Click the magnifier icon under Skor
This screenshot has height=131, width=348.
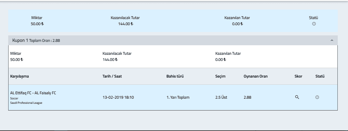[x=297, y=97]
